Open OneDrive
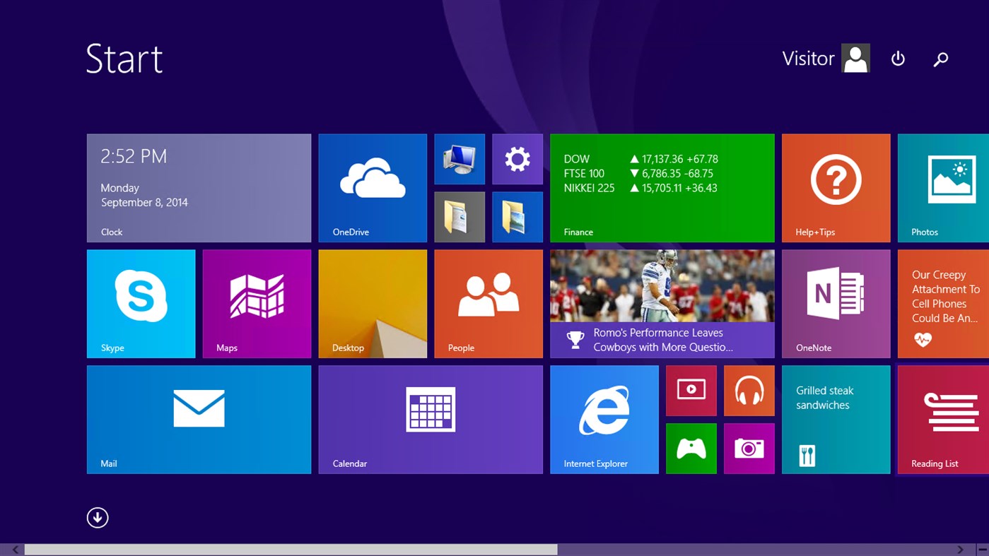The width and height of the screenshot is (989, 556). coord(373,187)
